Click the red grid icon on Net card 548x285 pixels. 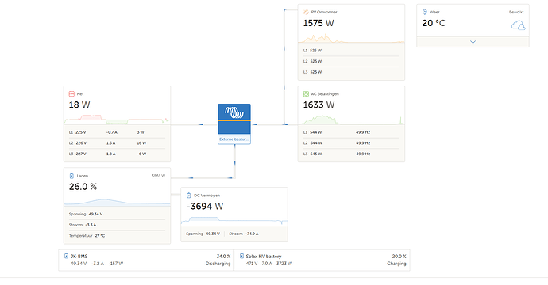pyautogui.click(x=71, y=93)
